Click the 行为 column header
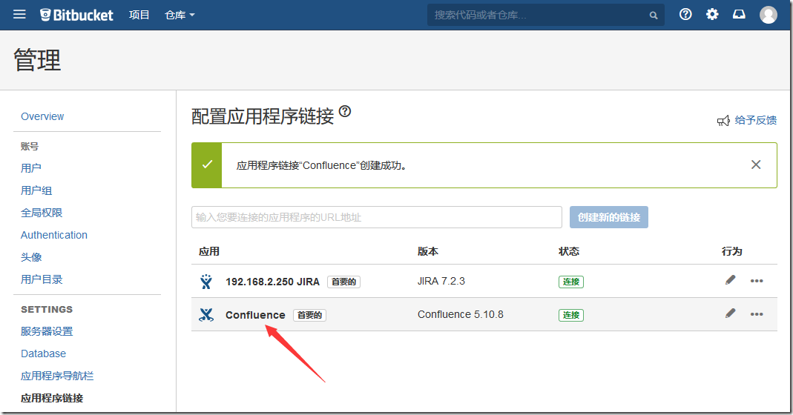The height and width of the screenshot is (415, 793). pyautogui.click(x=732, y=252)
